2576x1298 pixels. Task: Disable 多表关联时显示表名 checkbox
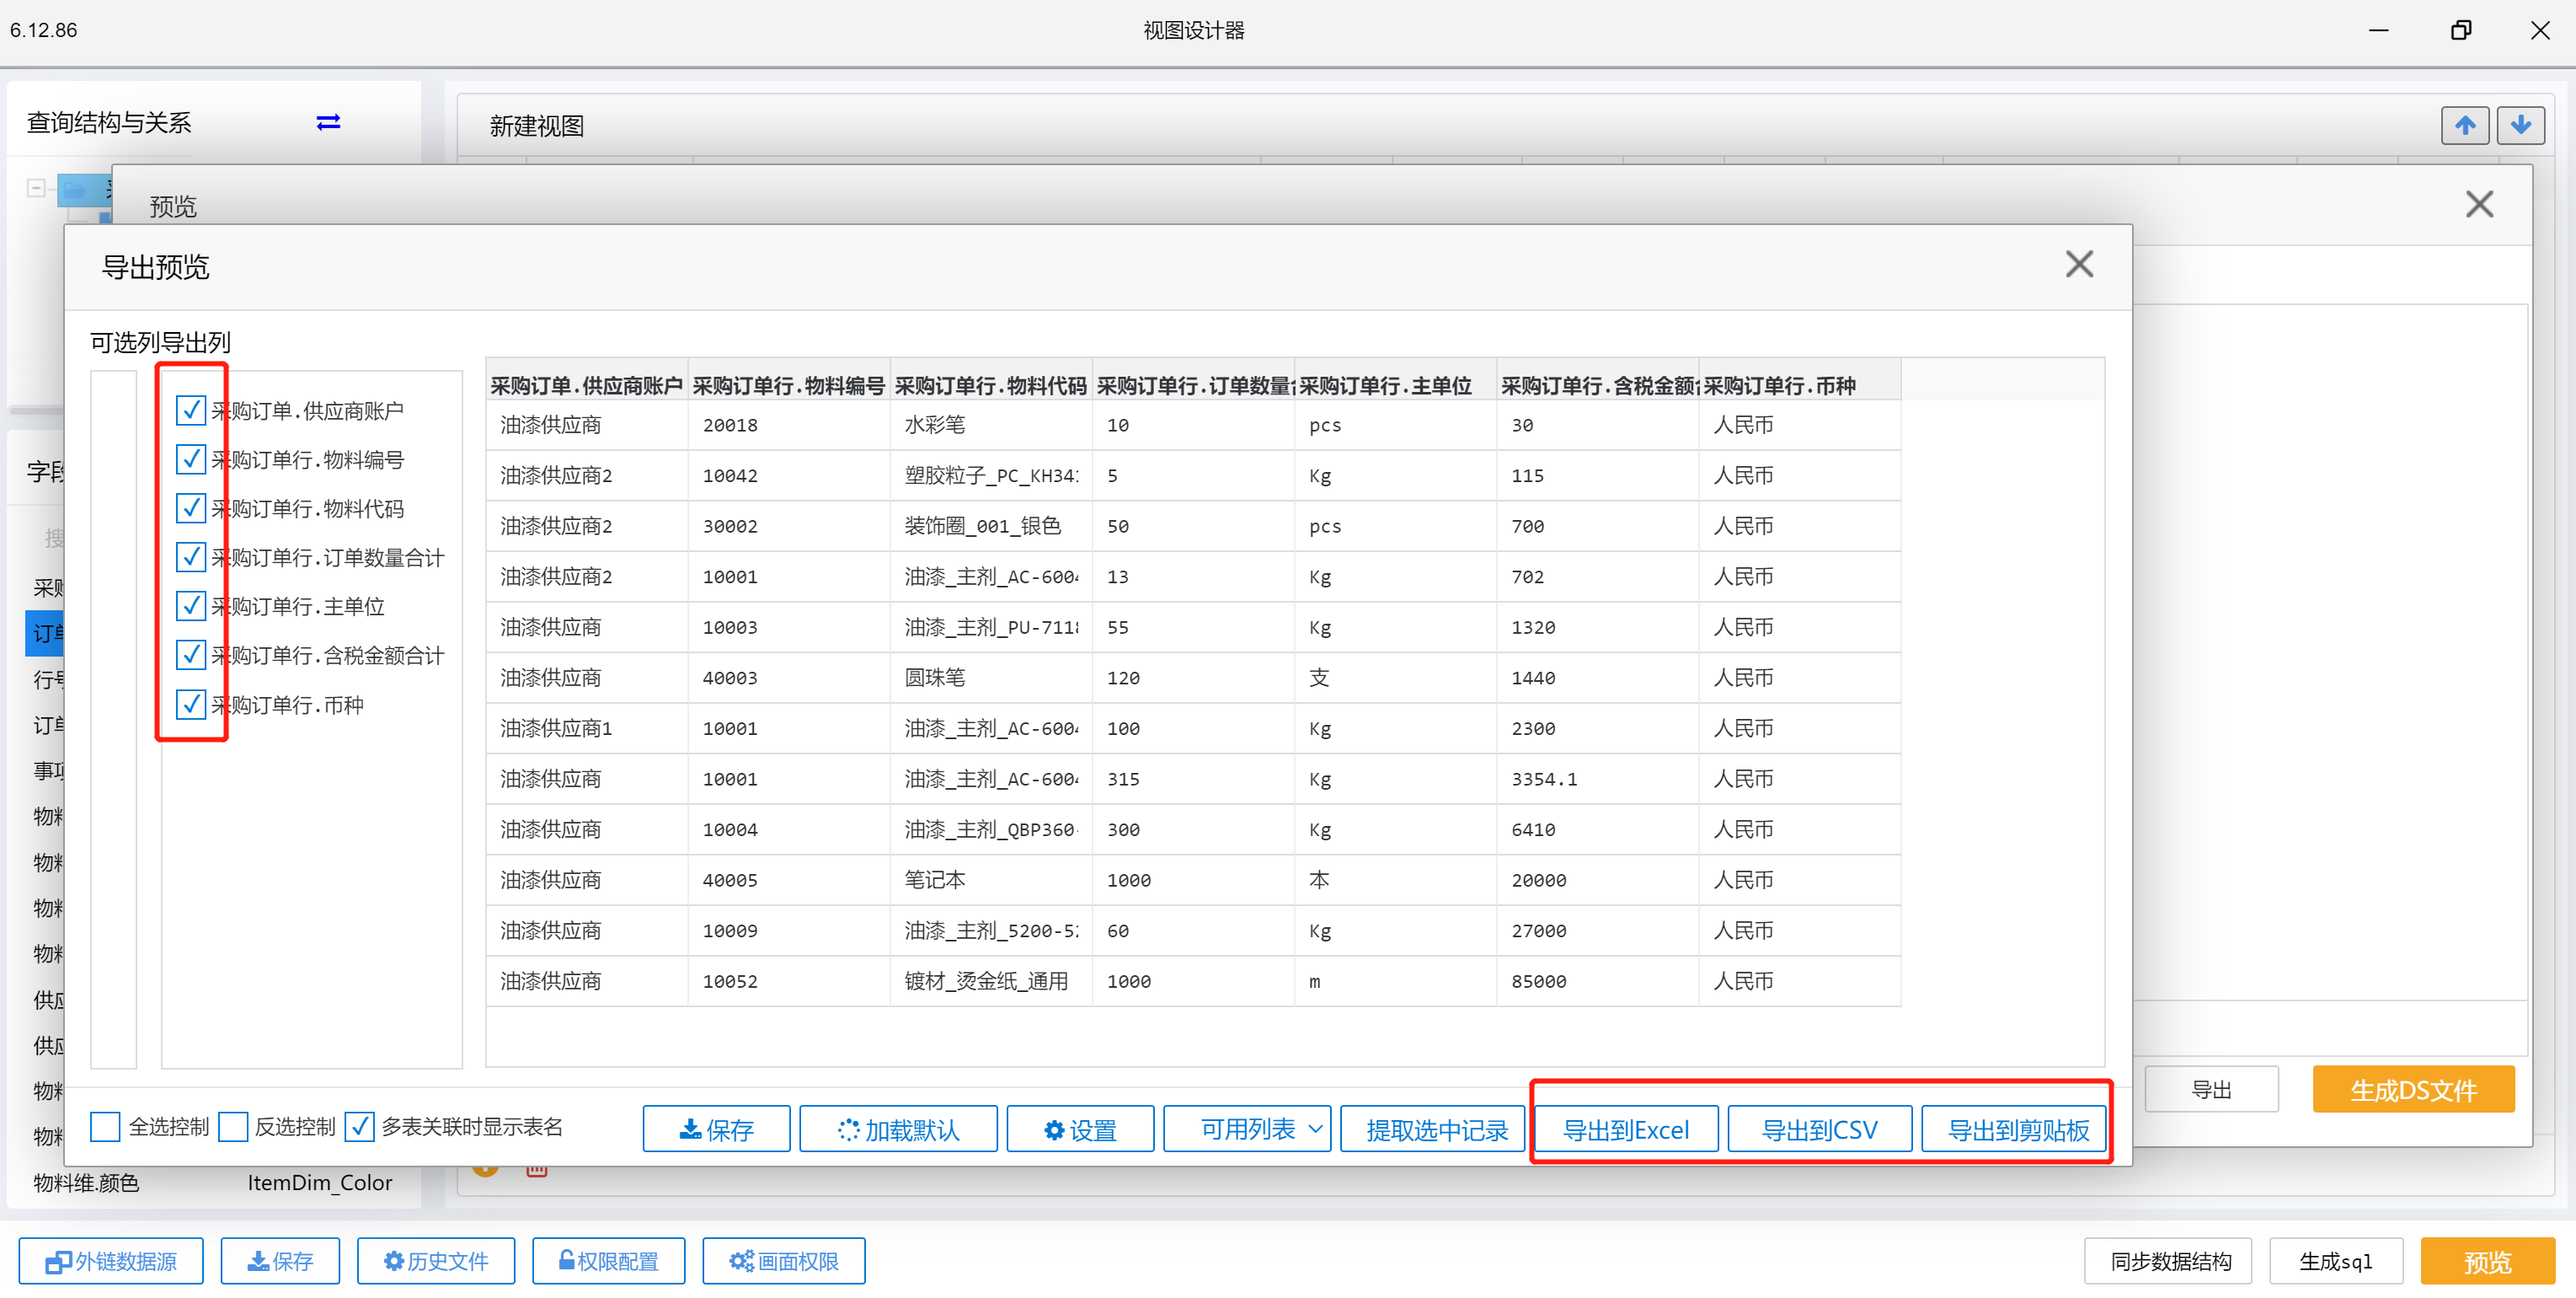click(359, 1127)
